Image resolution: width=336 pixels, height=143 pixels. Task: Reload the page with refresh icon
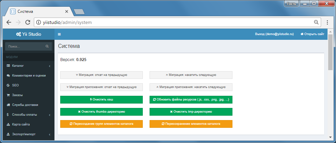28,22
